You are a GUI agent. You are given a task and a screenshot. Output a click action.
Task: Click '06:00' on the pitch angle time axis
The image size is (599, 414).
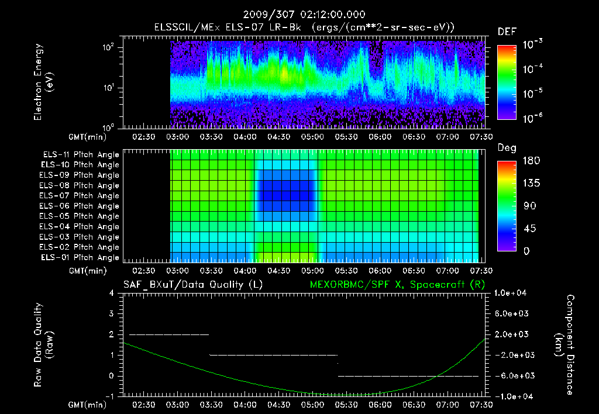click(380, 271)
